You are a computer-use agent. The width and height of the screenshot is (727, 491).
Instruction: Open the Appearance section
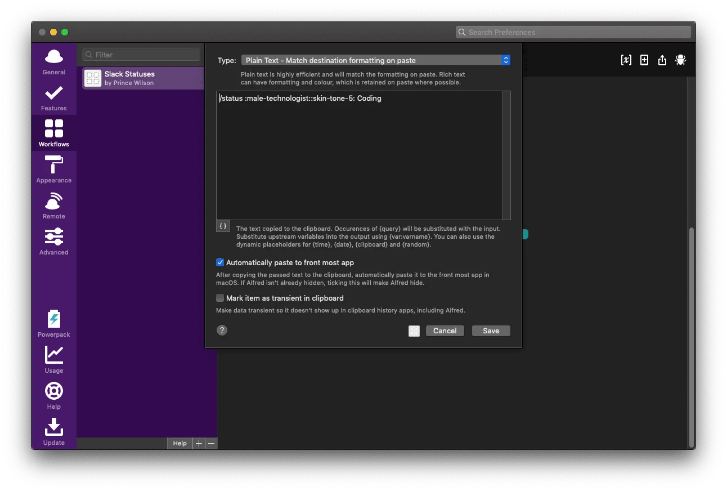tap(54, 170)
